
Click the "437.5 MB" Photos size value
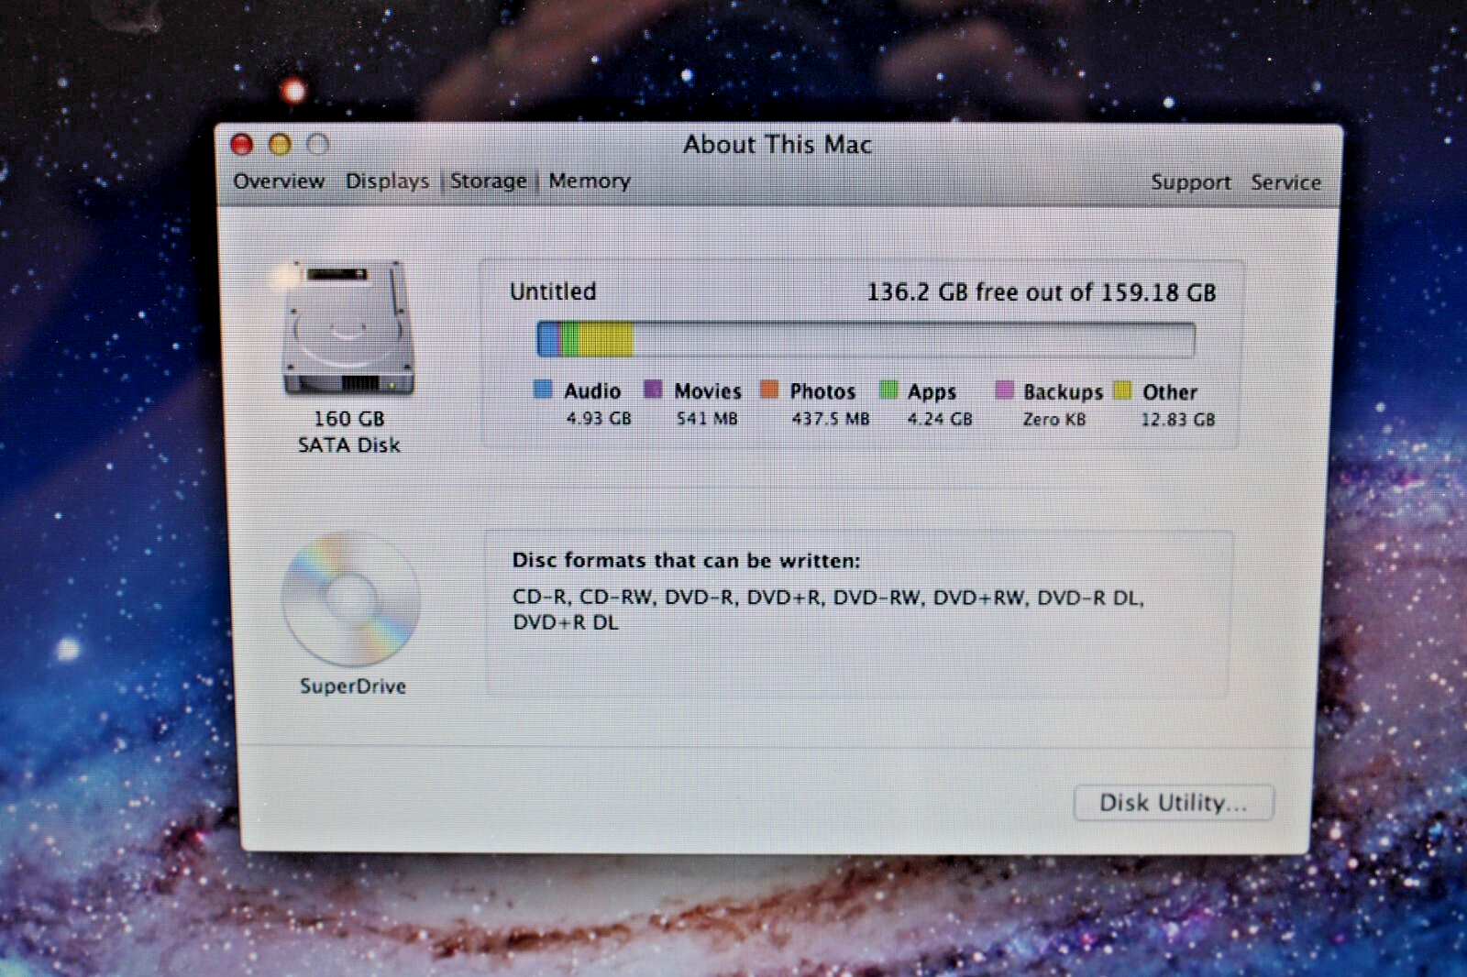tap(831, 419)
